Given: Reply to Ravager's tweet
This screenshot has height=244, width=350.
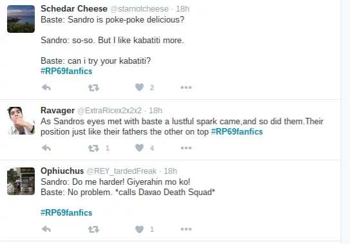Looking at the screenshot, I should click(x=46, y=148).
